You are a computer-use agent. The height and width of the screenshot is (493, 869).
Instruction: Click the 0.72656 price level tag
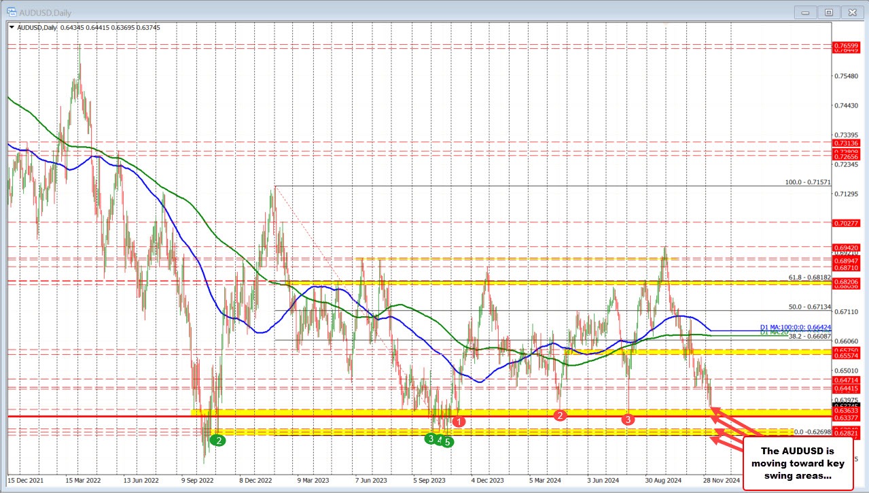[x=845, y=156]
